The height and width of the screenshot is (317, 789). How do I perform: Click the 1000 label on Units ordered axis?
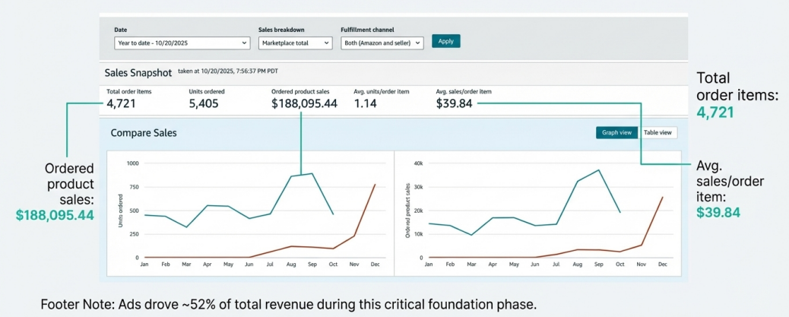[x=132, y=163]
